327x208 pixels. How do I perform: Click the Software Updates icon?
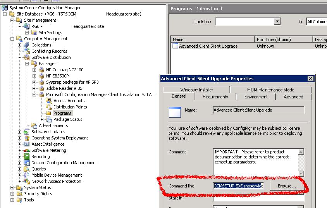coord(26,132)
